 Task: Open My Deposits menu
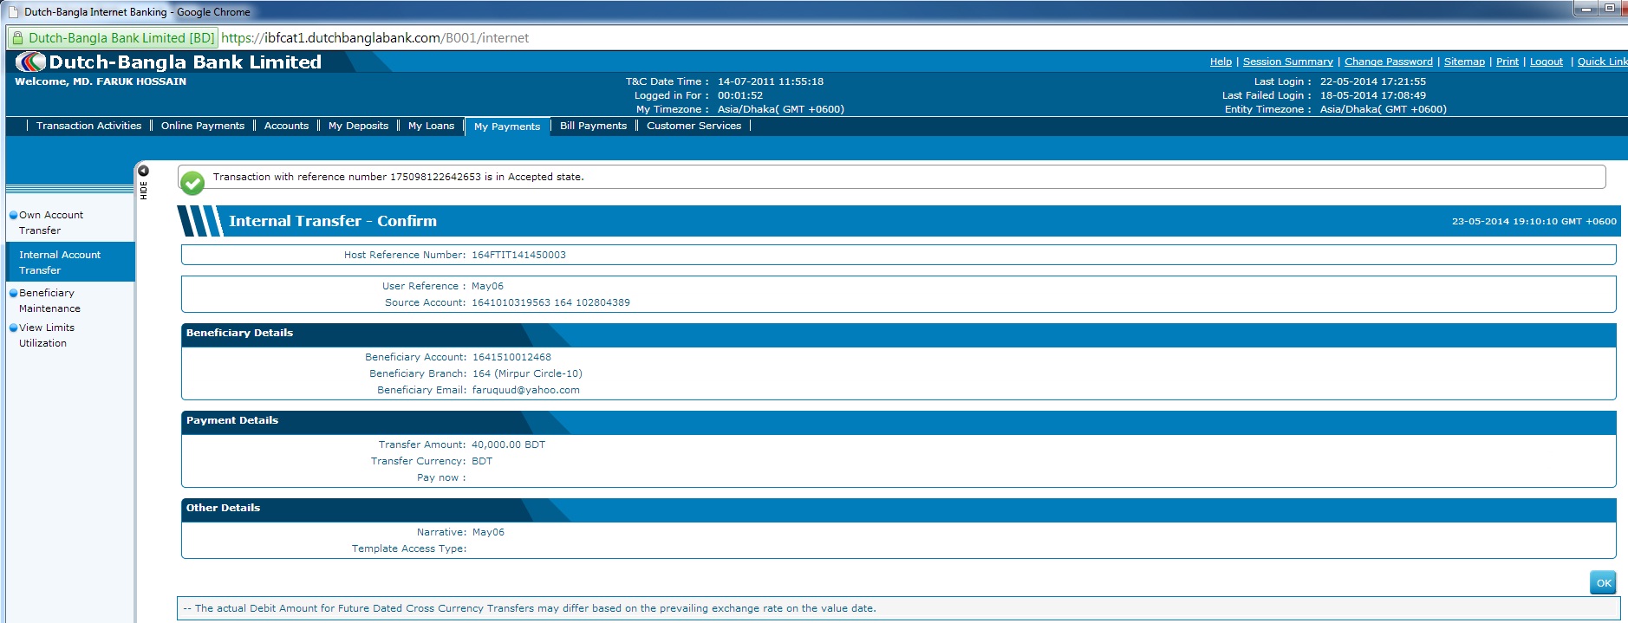click(358, 126)
